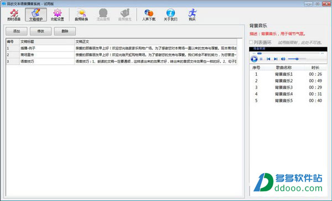Click the 购买 purchase running-man icon
The image size is (332, 201).
point(192,15)
